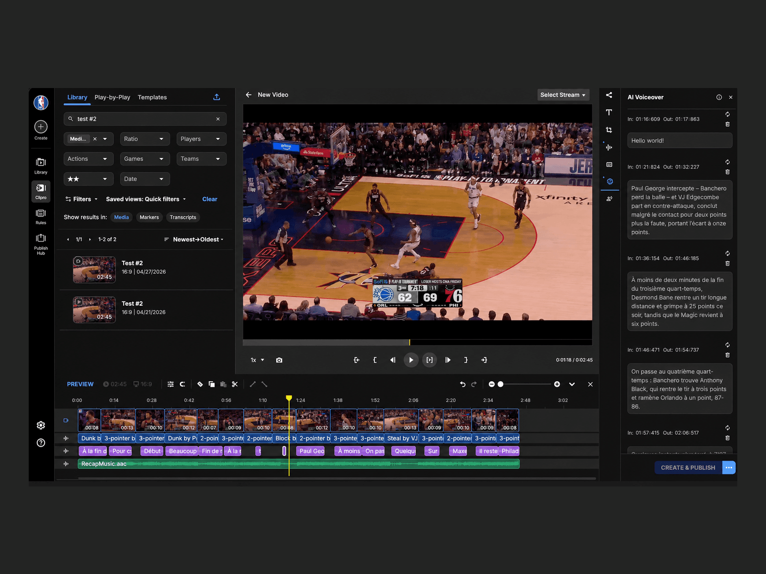Zoom in timeline with plus button

tap(557, 384)
